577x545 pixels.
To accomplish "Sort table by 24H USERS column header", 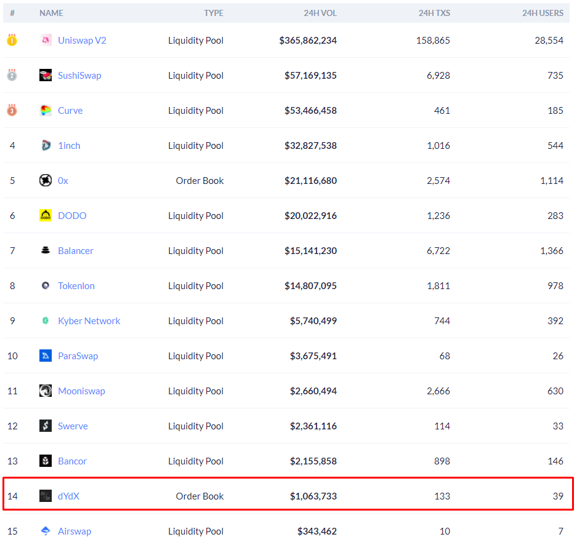I will (543, 13).
